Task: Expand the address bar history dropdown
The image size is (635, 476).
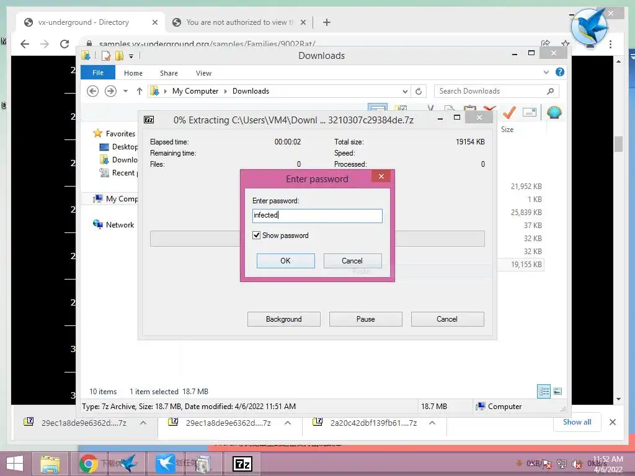Action: (405, 91)
